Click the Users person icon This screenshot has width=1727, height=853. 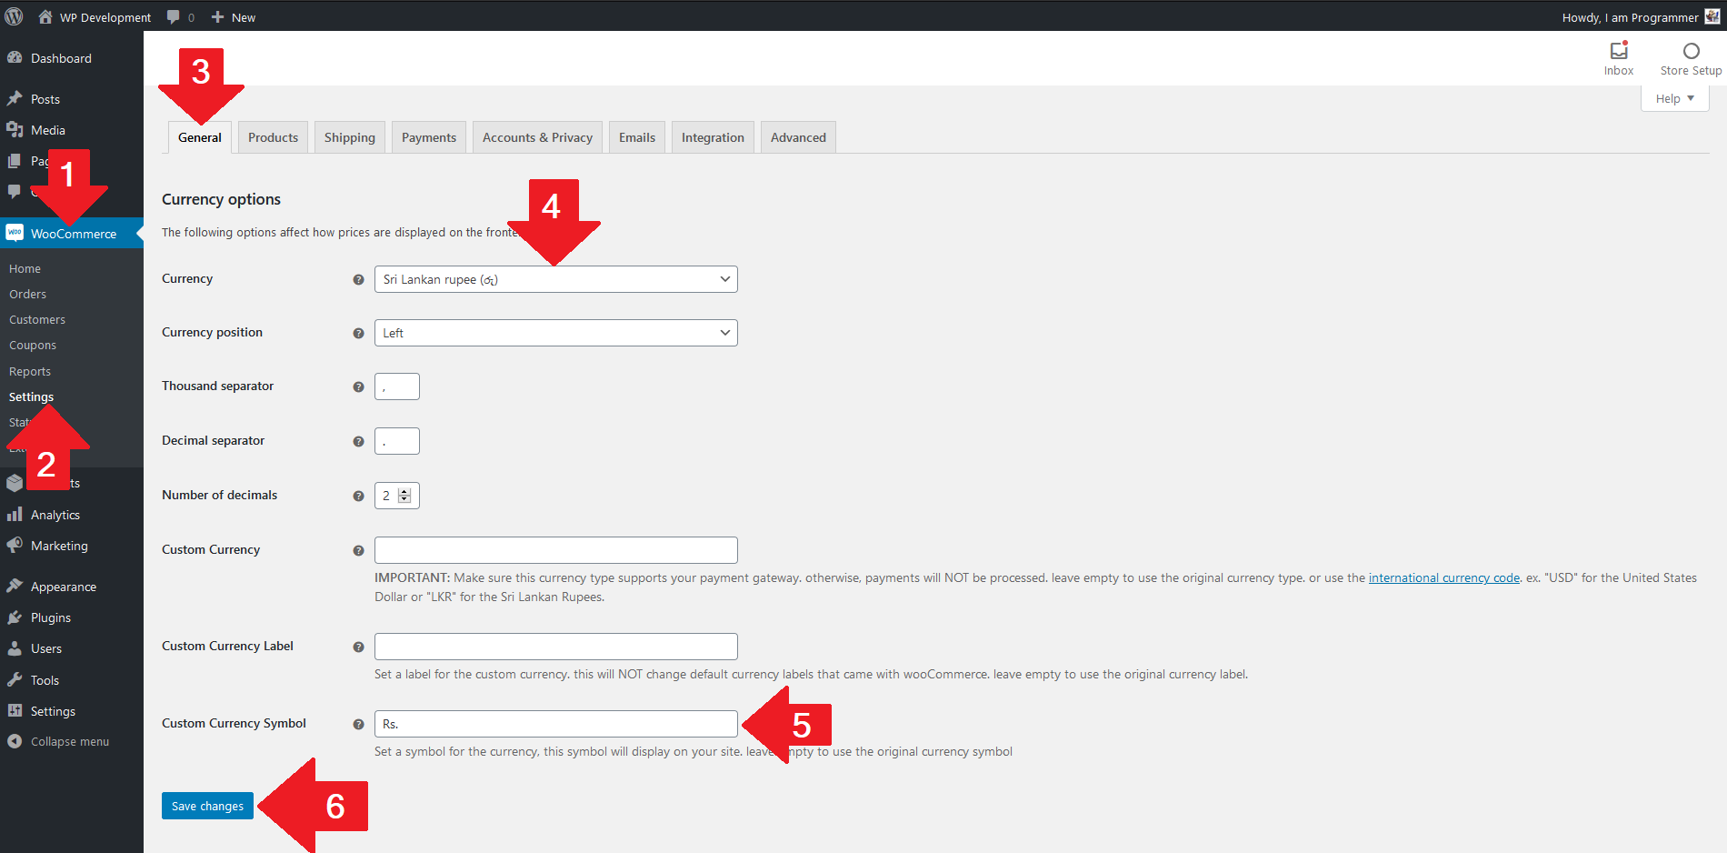pyautogui.click(x=15, y=647)
